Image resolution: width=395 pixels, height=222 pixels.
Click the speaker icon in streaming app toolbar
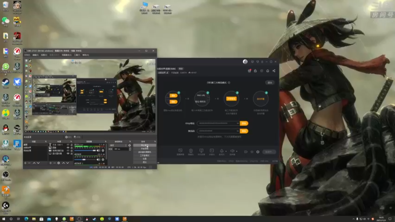[232, 151]
